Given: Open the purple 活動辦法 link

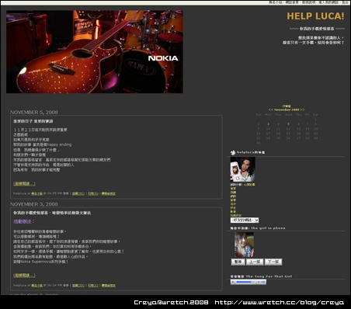Looking at the screenshot, I should (24, 221).
